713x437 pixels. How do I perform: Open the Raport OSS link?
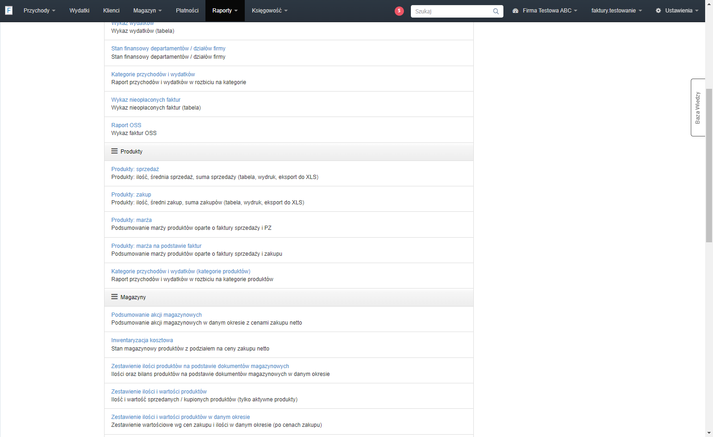point(126,125)
